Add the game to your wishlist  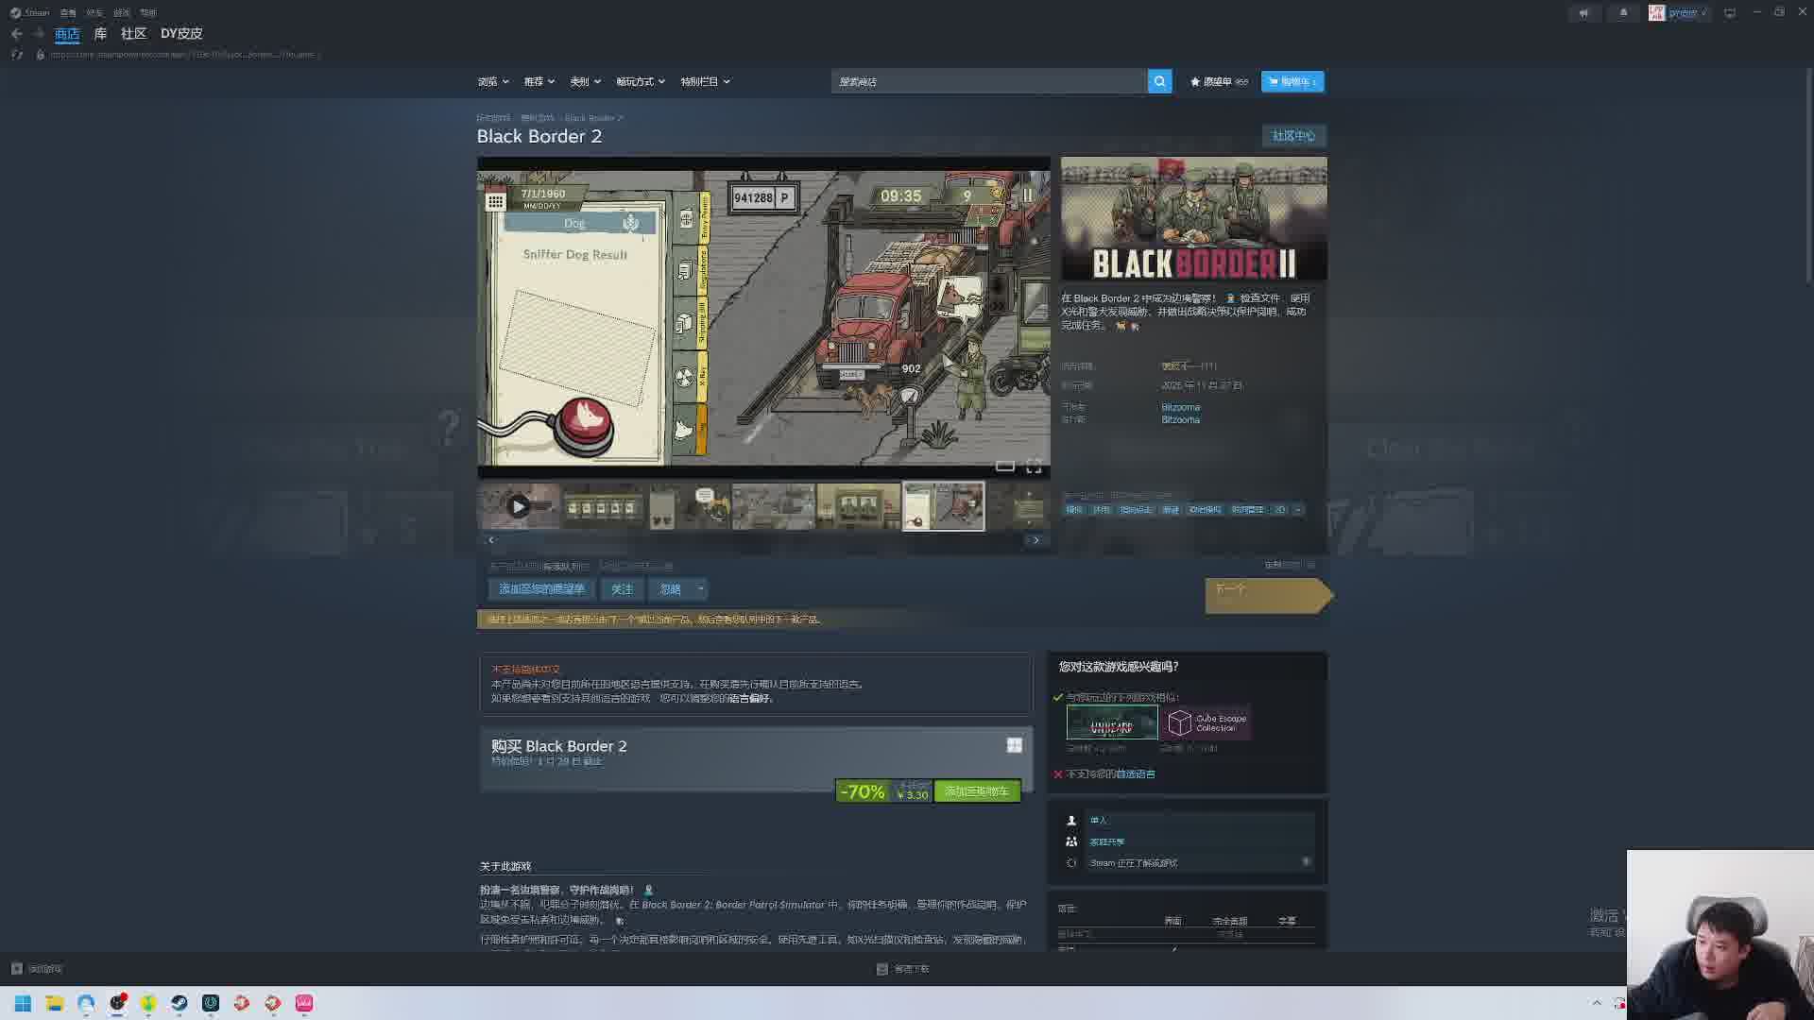coord(541,589)
